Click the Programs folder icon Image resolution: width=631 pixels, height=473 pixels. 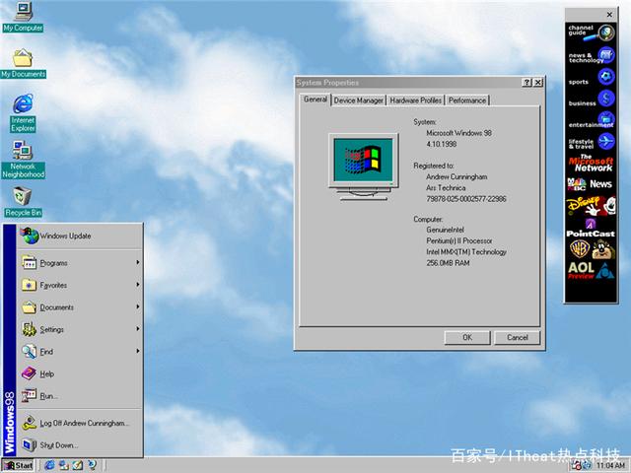(29, 263)
